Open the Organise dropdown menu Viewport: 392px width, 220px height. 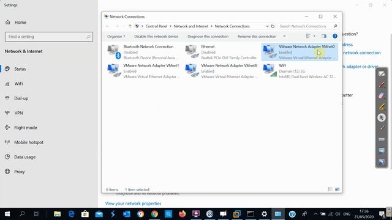116,37
